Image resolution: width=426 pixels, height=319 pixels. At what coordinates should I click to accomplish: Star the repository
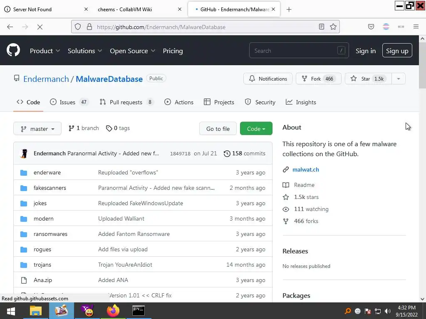point(368,79)
